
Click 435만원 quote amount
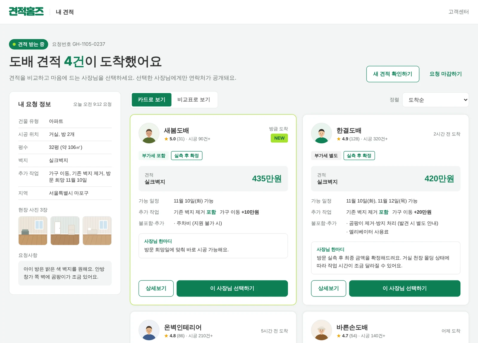pos(267,179)
